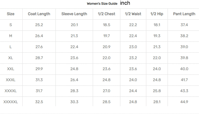This screenshot has height=117, width=199.
Task: Click the inch unit label
Action: click(125, 3)
